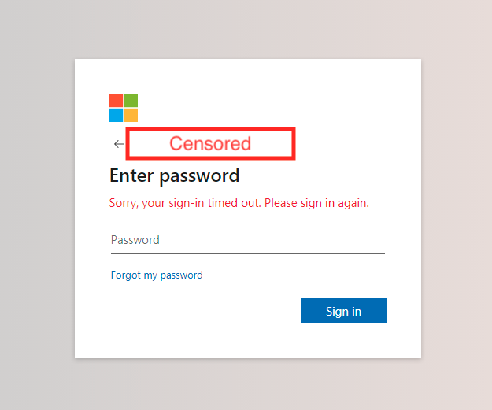
Task: Click the Enter password heading
Action: (174, 175)
